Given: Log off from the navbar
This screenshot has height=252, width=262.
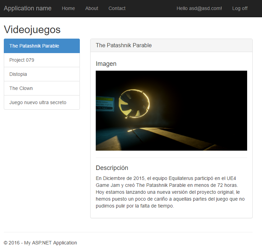Looking at the screenshot, I should pyautogui.click(x=240, y=8).
